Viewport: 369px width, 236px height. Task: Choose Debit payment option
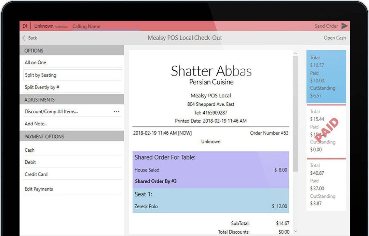coord(30,162)
